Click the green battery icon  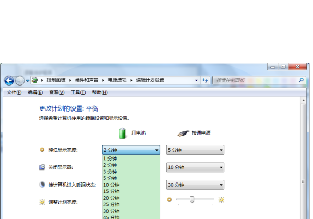click(122, 133)
